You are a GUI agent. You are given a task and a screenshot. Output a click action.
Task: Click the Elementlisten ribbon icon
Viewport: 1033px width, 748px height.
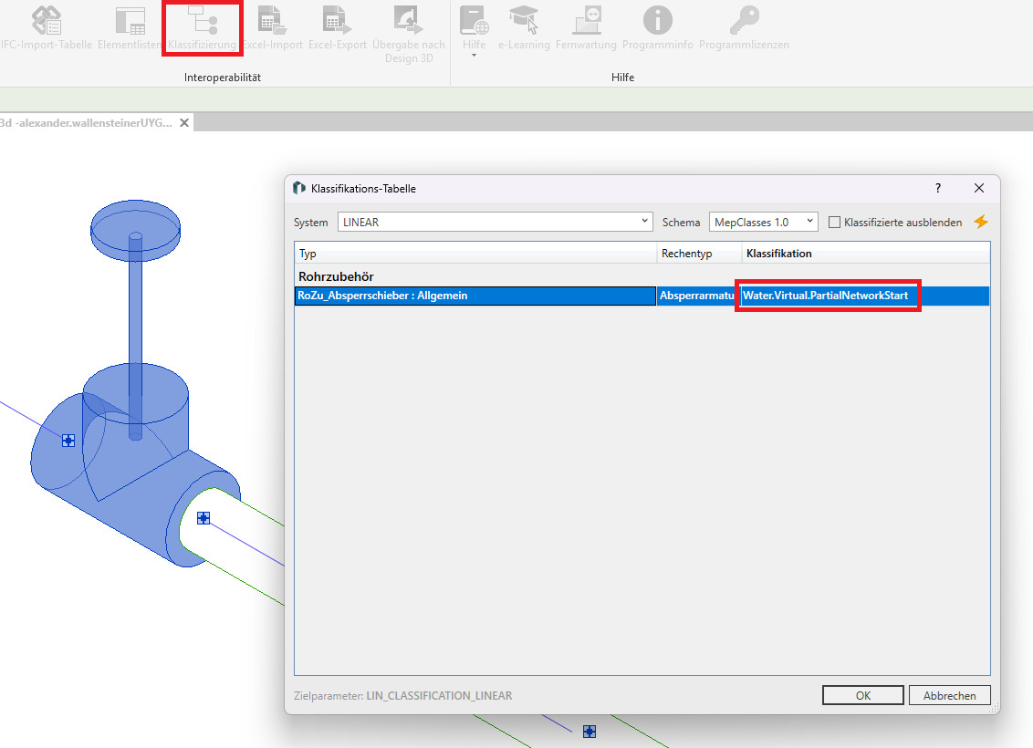[x=130, y=27]
